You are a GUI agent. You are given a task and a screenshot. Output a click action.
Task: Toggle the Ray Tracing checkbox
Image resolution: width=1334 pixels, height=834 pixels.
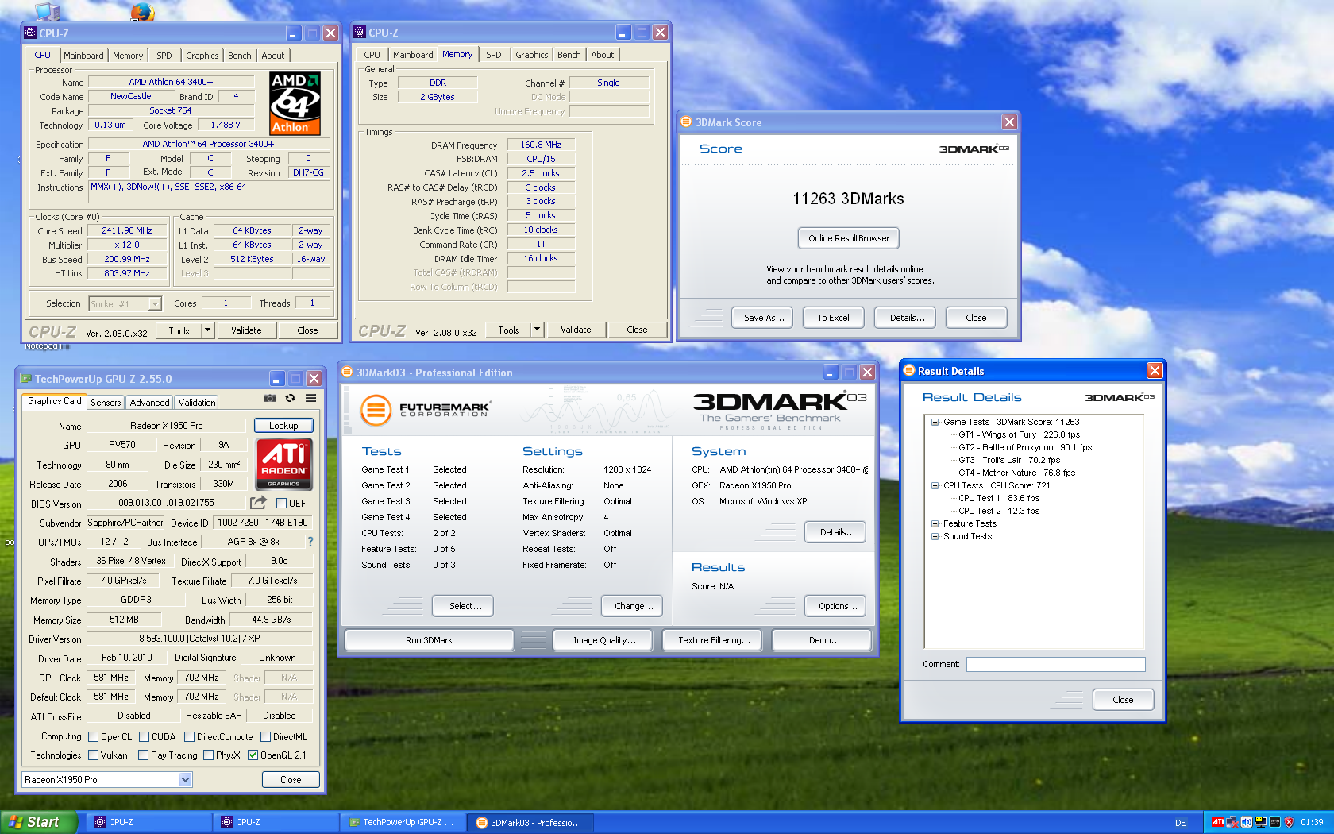[x=144, y=755]
